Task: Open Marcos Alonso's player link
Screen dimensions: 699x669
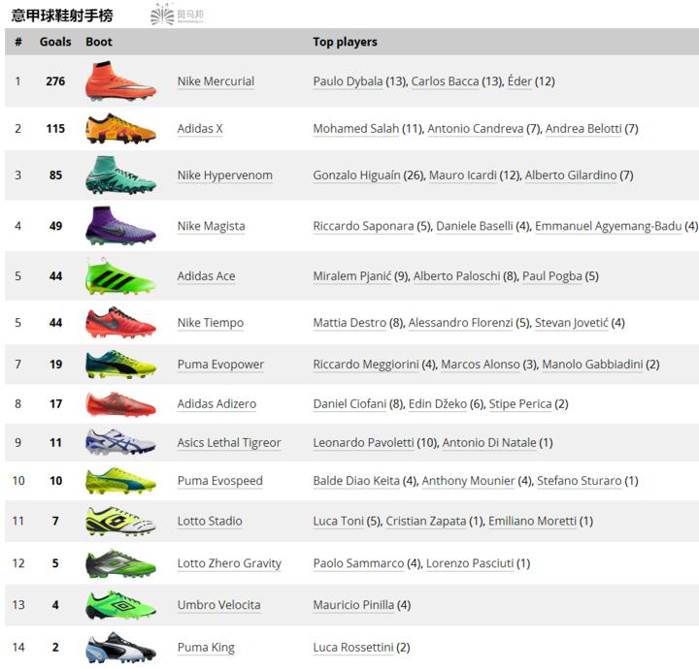Action: coord(481,365)
